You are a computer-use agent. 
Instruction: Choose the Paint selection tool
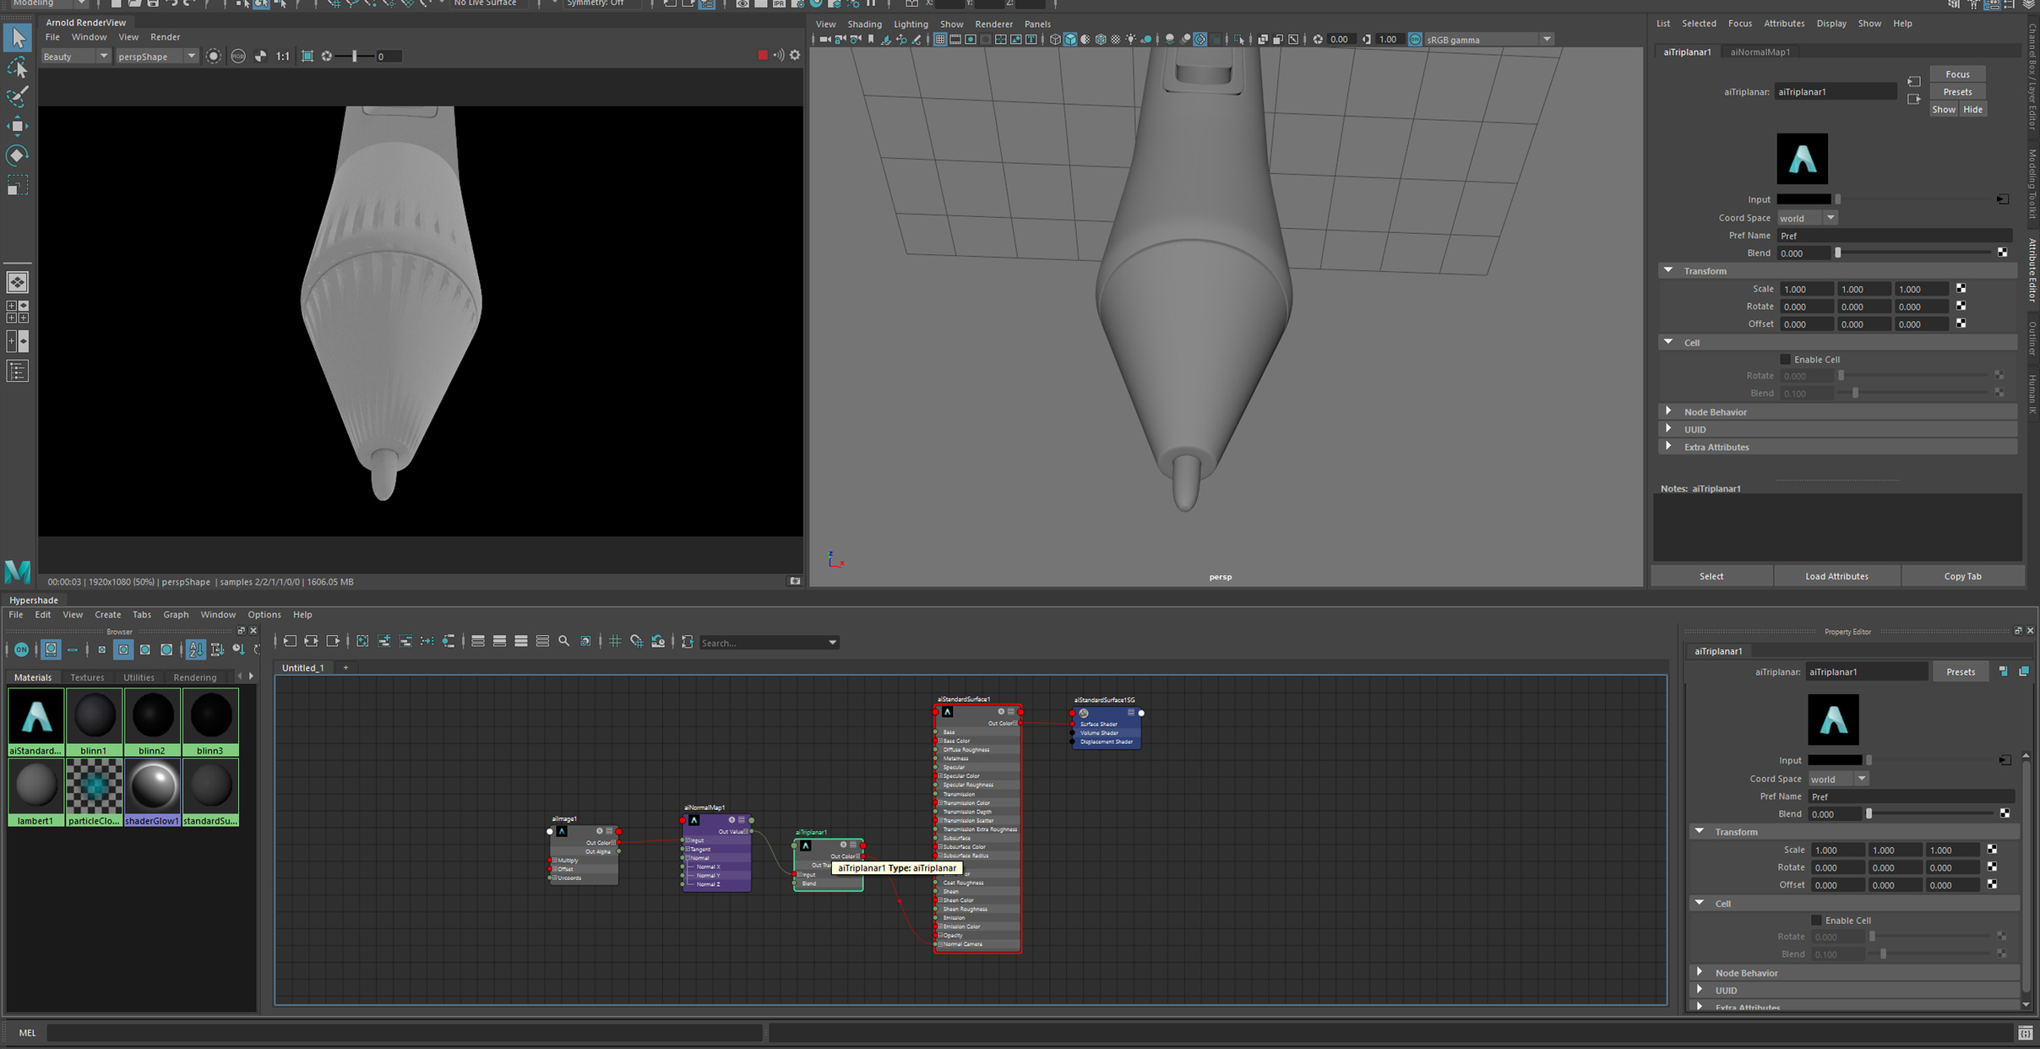(x=17, y=96)
